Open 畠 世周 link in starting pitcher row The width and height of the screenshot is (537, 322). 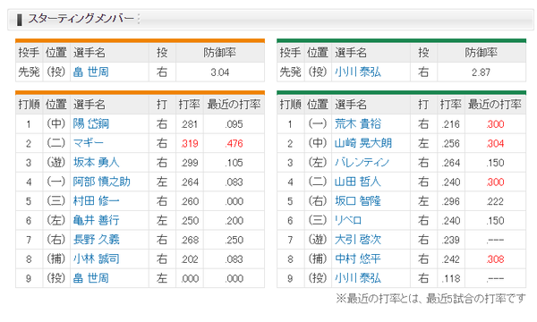(90, 72)
